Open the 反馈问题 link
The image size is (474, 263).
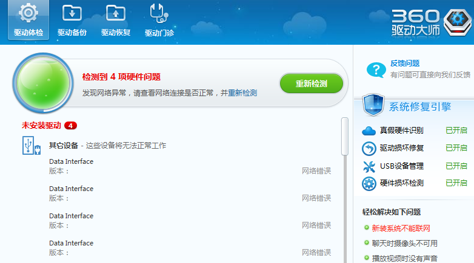coord(405,63)
